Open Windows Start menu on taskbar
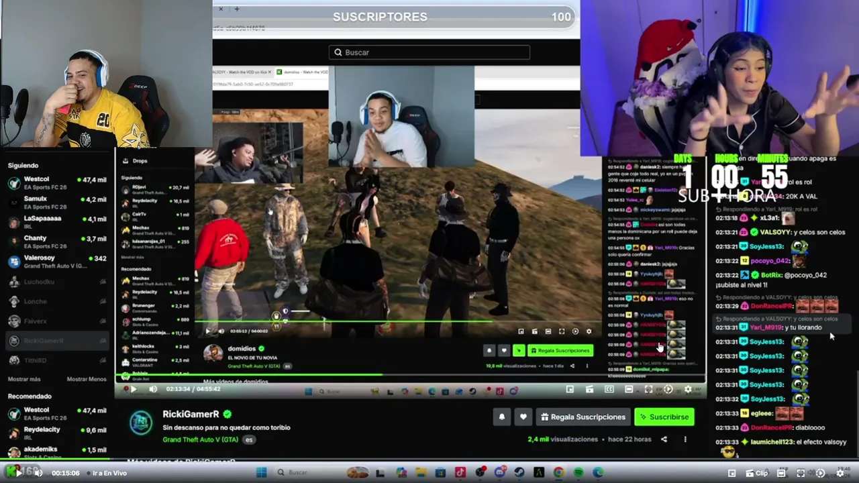 [x=262, y=473]
